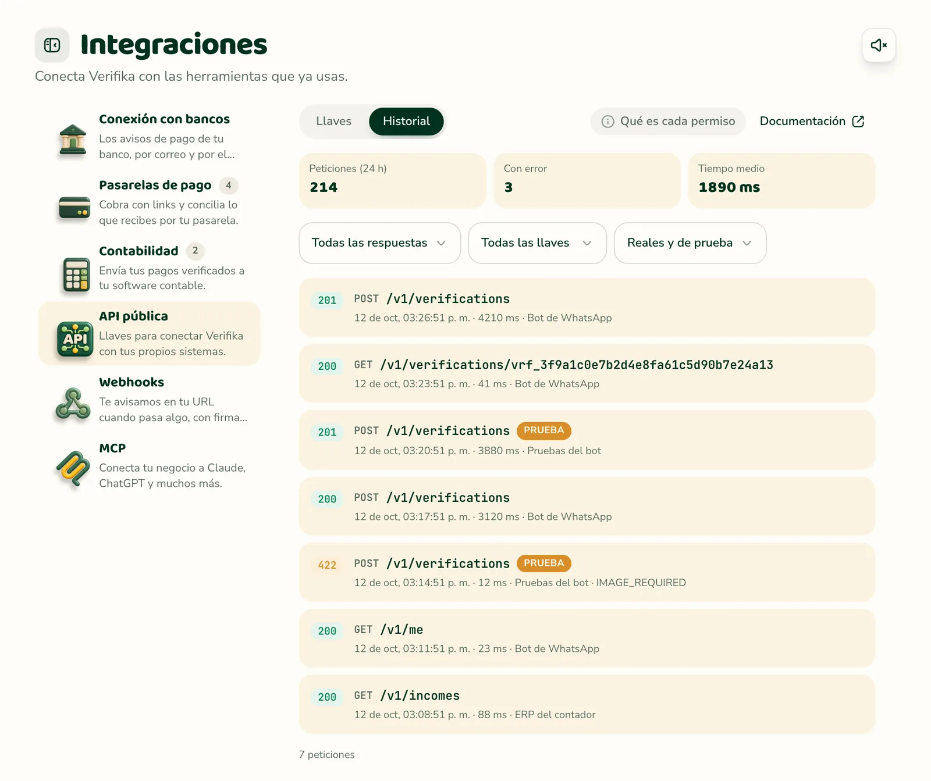Click the info icon in permisos pill
This screenshot has height=781, width=931.
(607, 122)
